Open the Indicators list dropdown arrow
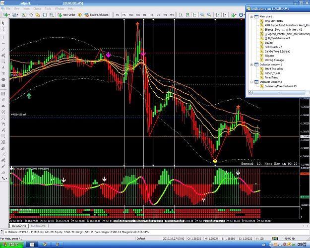310x248 pixels. click(x=236, y=15)
